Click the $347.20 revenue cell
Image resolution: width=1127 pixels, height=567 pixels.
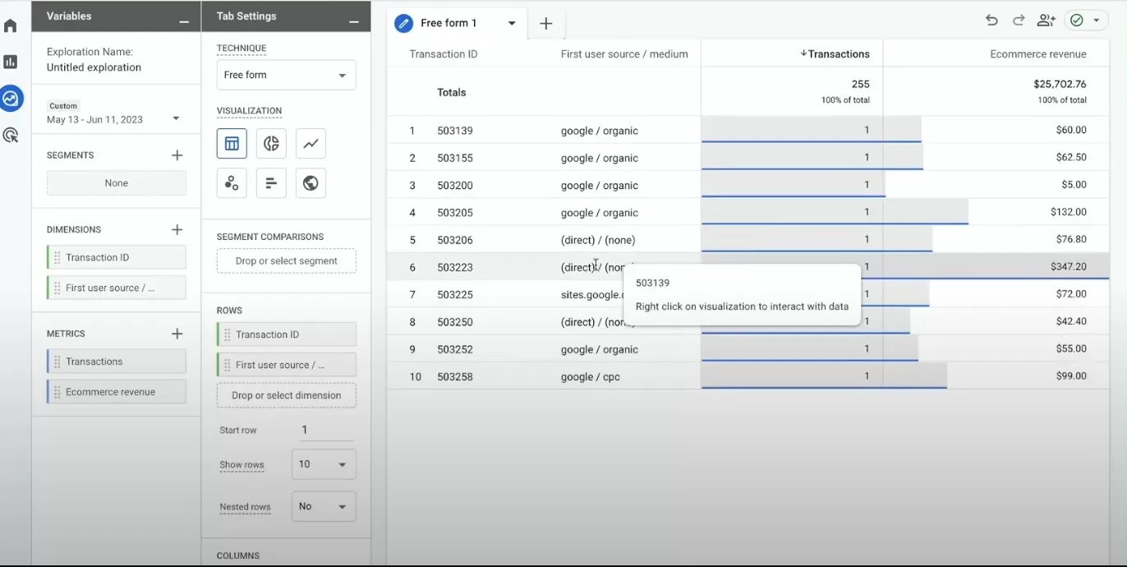(1068, 266)
